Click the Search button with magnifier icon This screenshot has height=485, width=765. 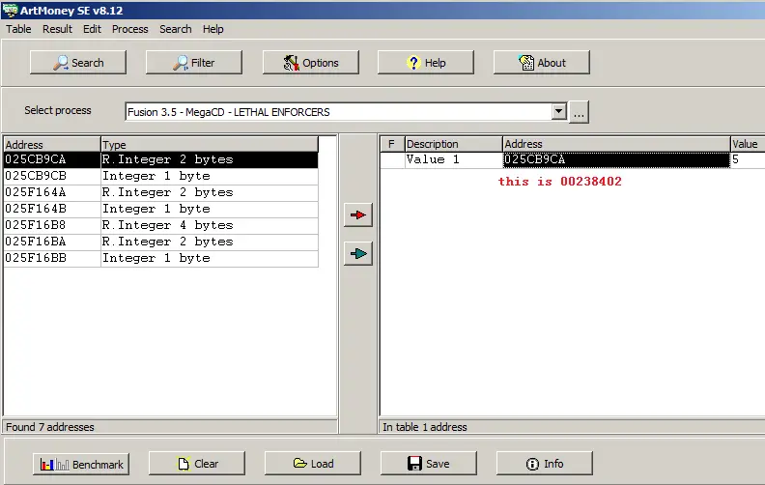78,63
